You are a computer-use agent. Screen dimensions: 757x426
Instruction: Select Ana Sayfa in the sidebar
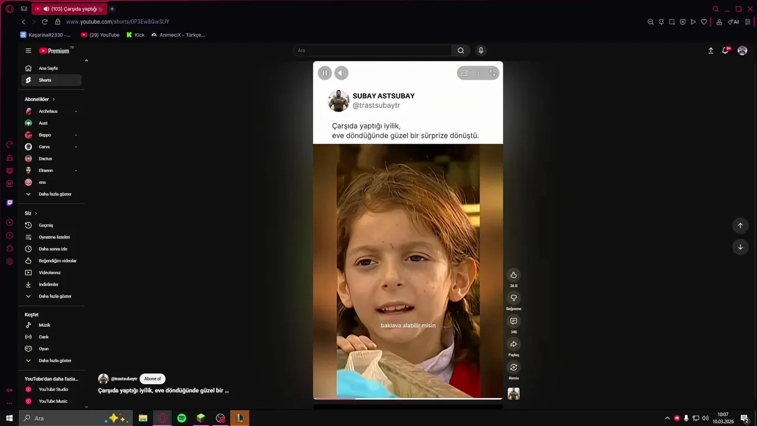coord(51,68)
